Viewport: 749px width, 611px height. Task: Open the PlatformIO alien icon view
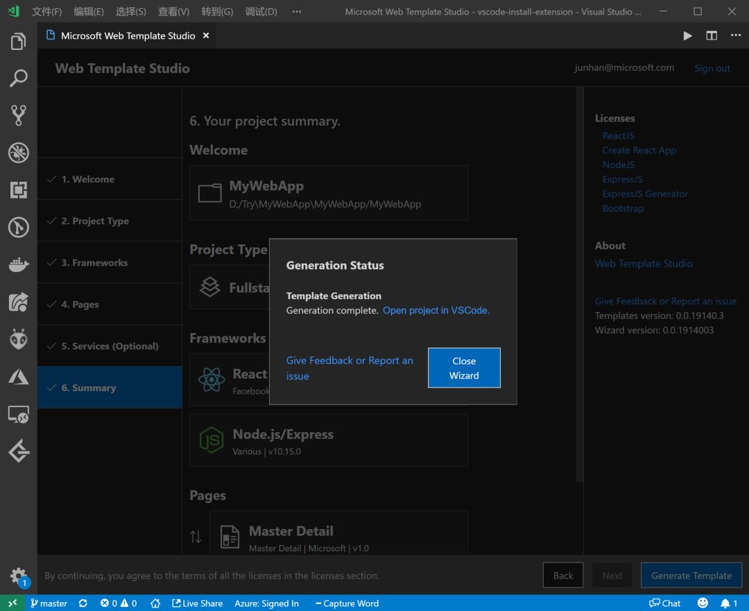click(x=18, y=339)
